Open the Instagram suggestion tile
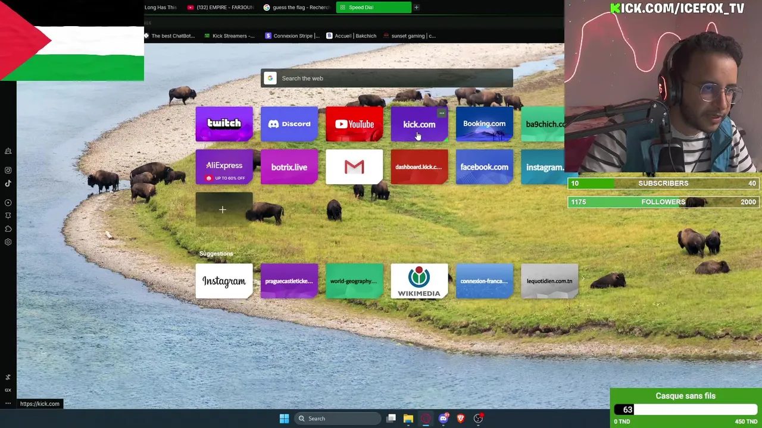762x428 pixels. pos(224,281)
